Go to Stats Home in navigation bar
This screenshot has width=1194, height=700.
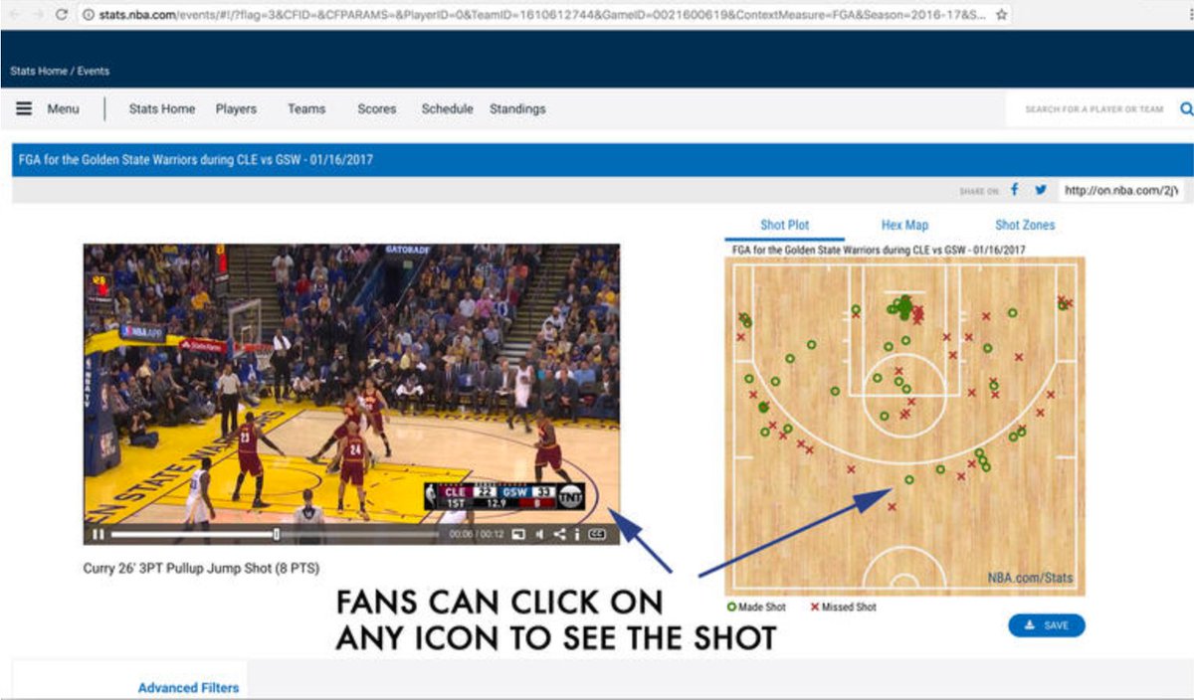162,109
